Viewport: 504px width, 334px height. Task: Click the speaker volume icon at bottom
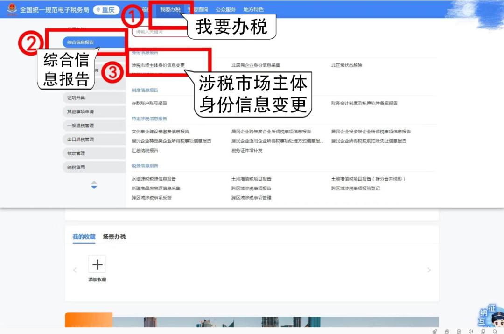(471, 331)
